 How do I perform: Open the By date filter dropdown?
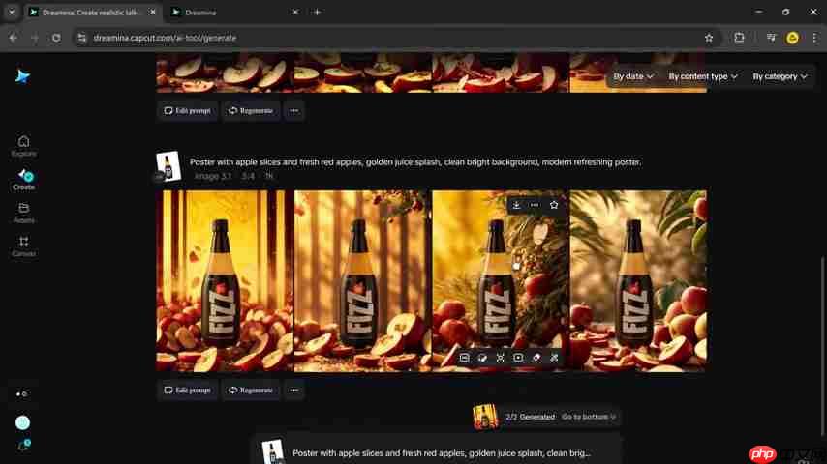pos(633,76)
